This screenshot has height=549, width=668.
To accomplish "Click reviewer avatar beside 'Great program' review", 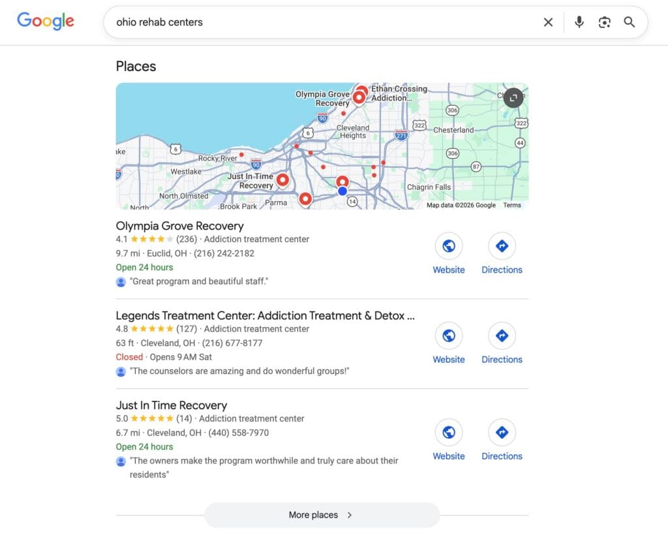I will 121,282.
